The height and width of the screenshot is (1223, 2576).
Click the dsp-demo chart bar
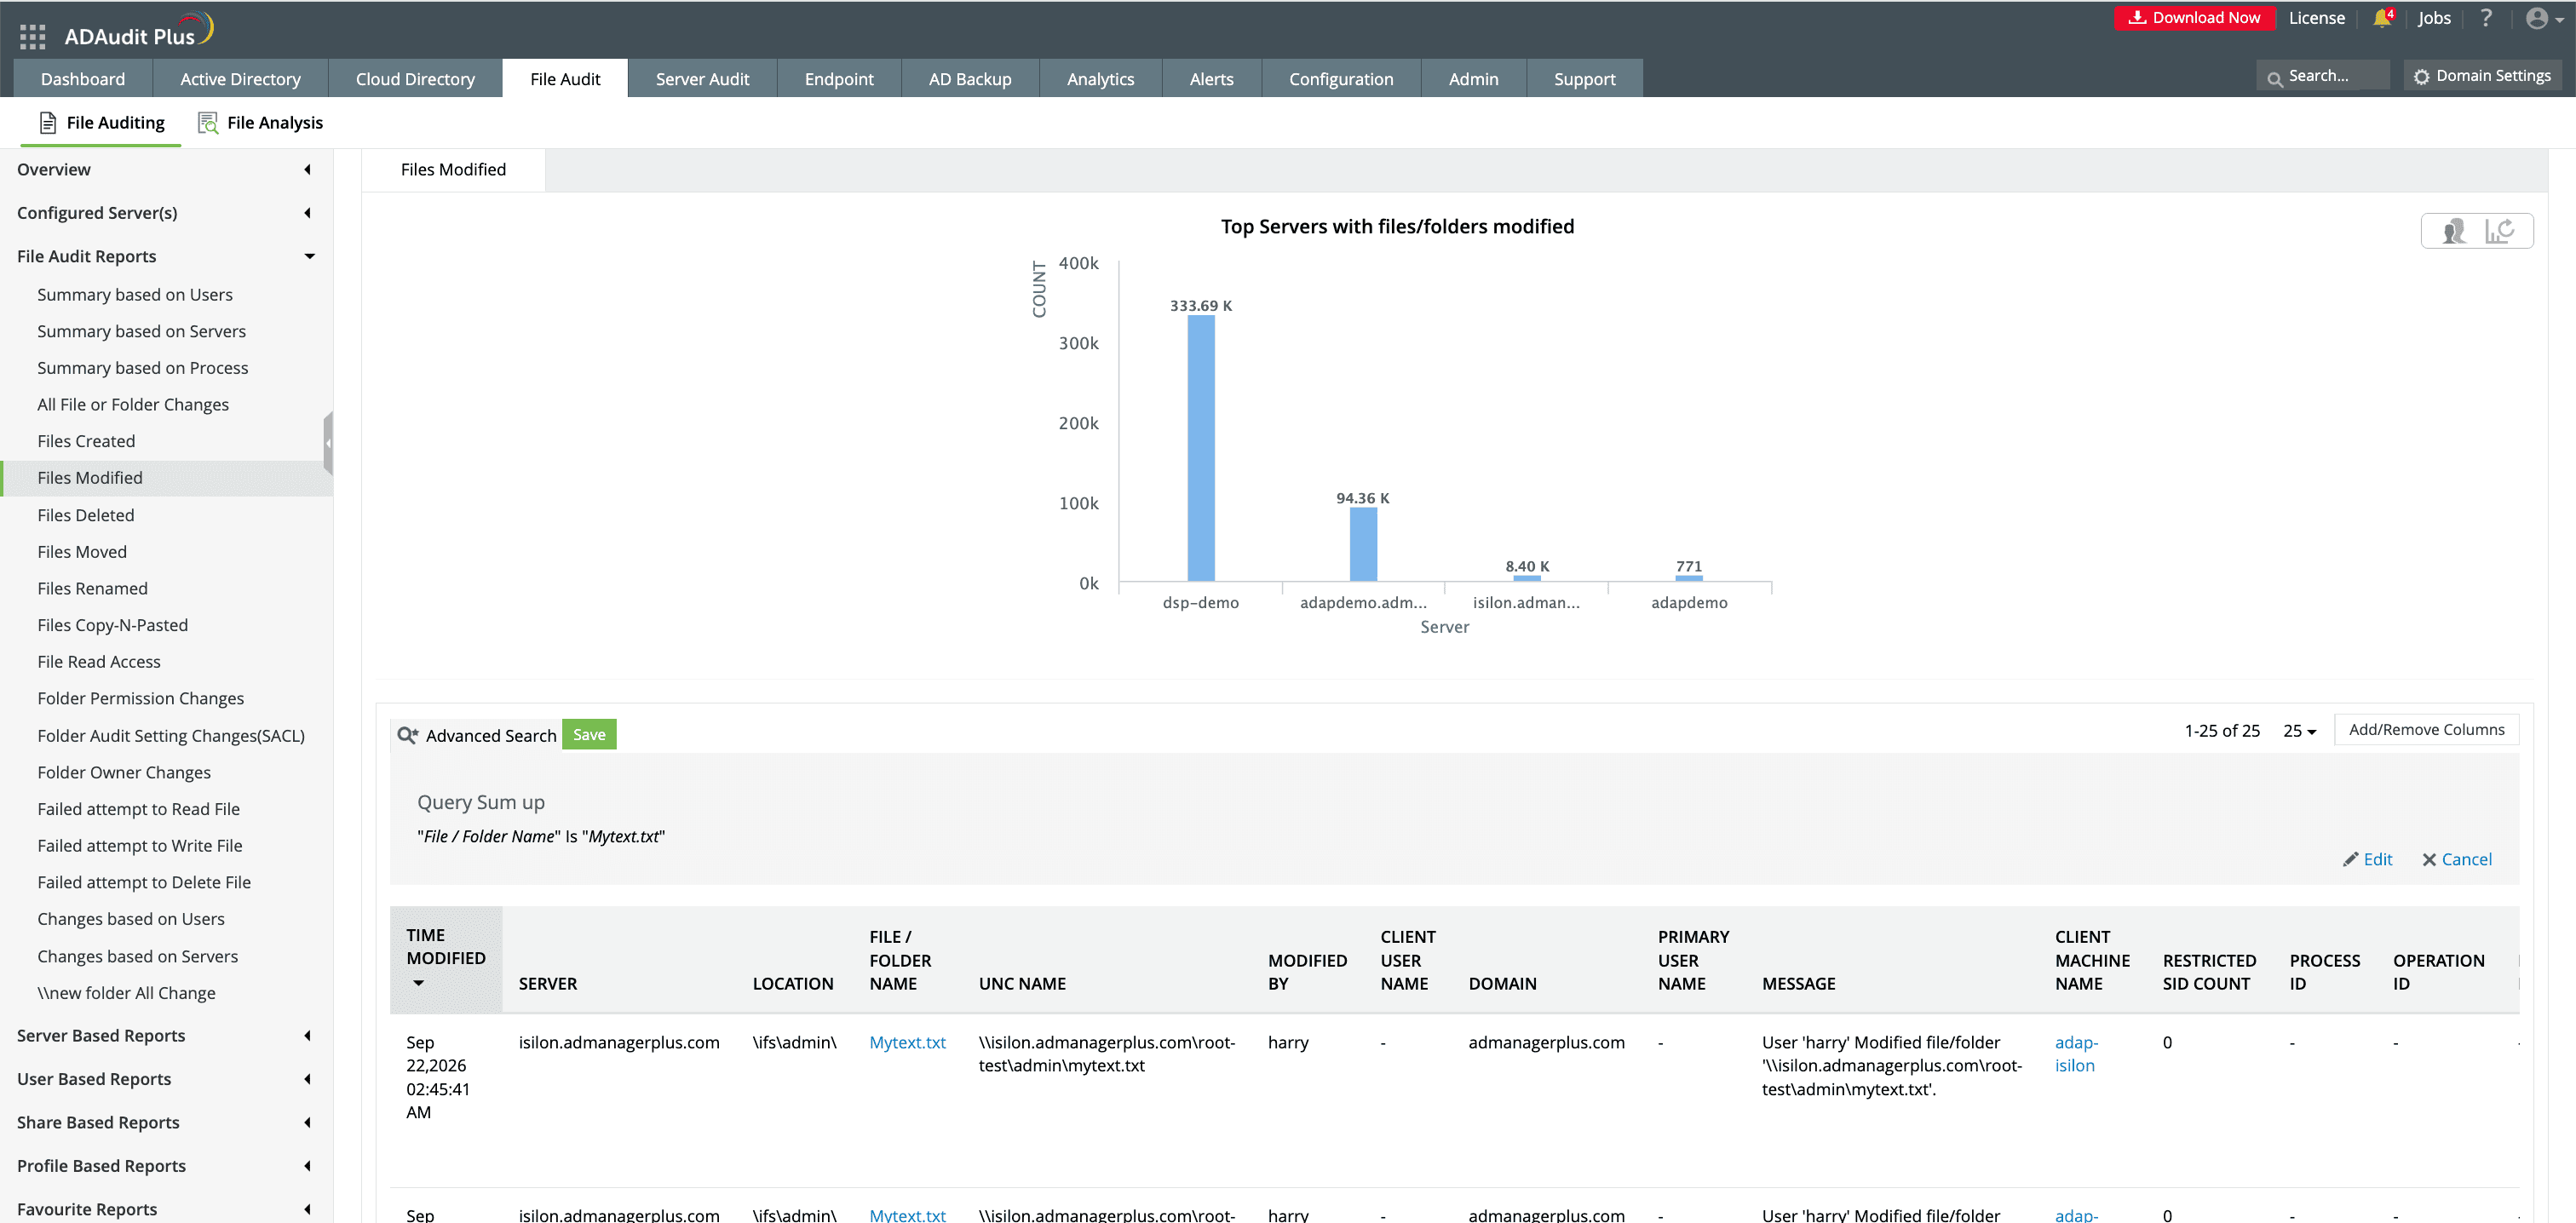tap(1201, 448)
